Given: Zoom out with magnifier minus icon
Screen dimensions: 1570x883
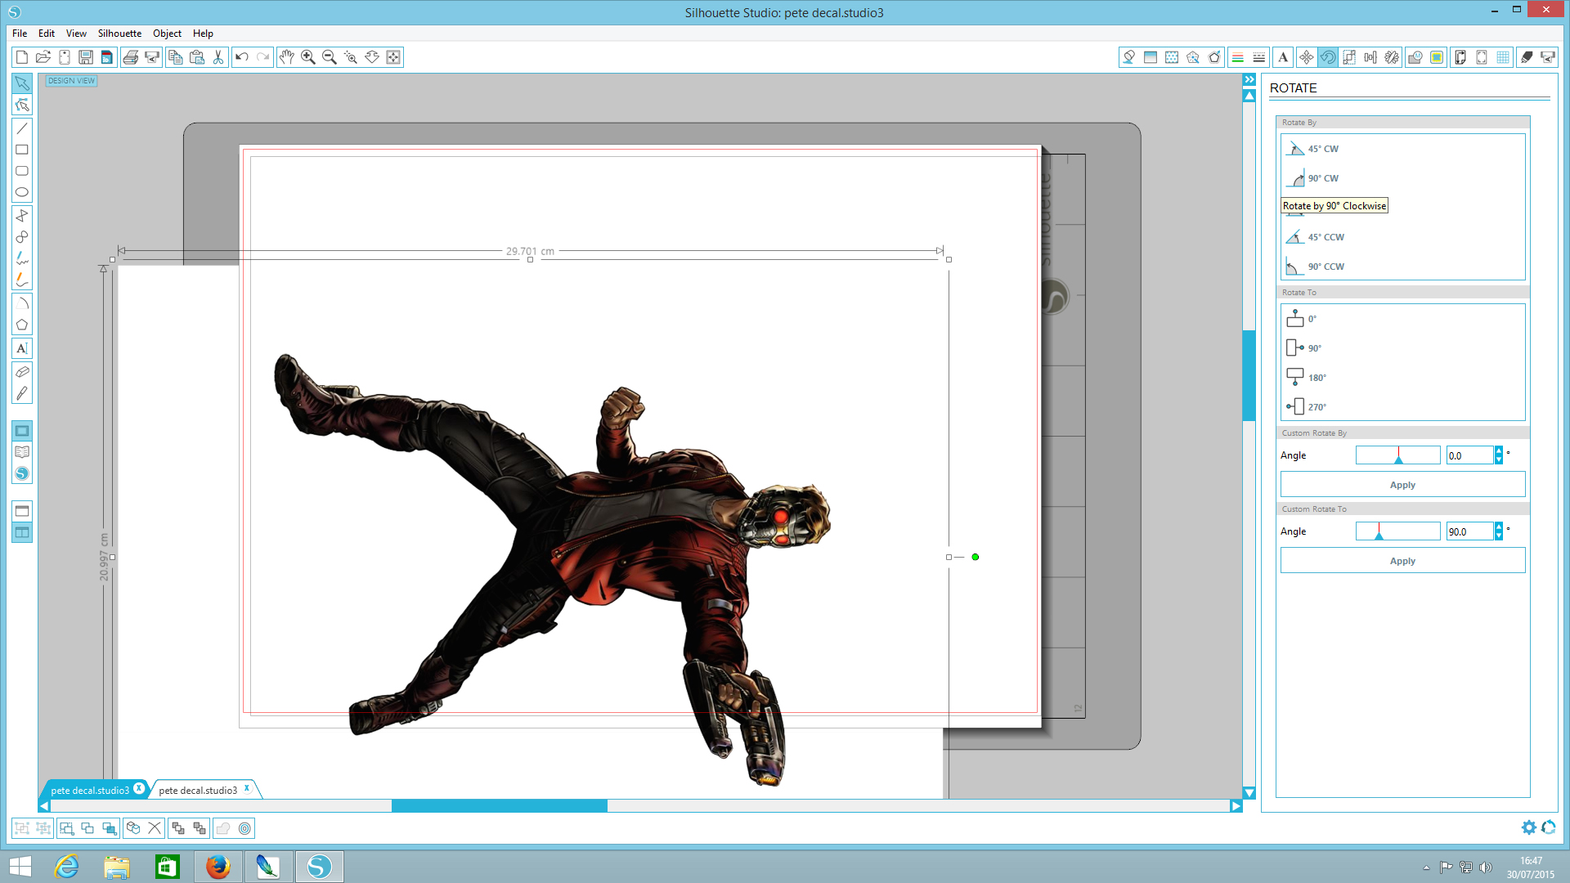Looking at the screenshot, I should coord(330,57).
